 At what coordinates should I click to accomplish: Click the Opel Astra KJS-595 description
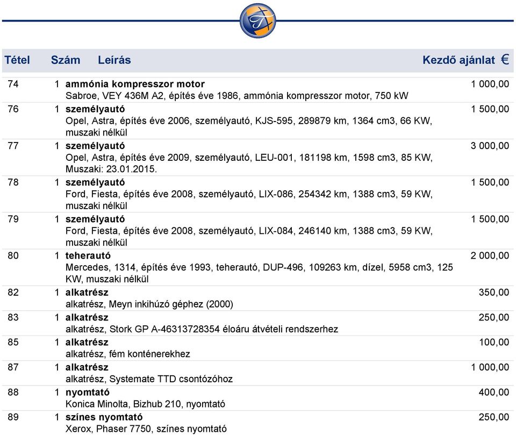pos(248,126)
